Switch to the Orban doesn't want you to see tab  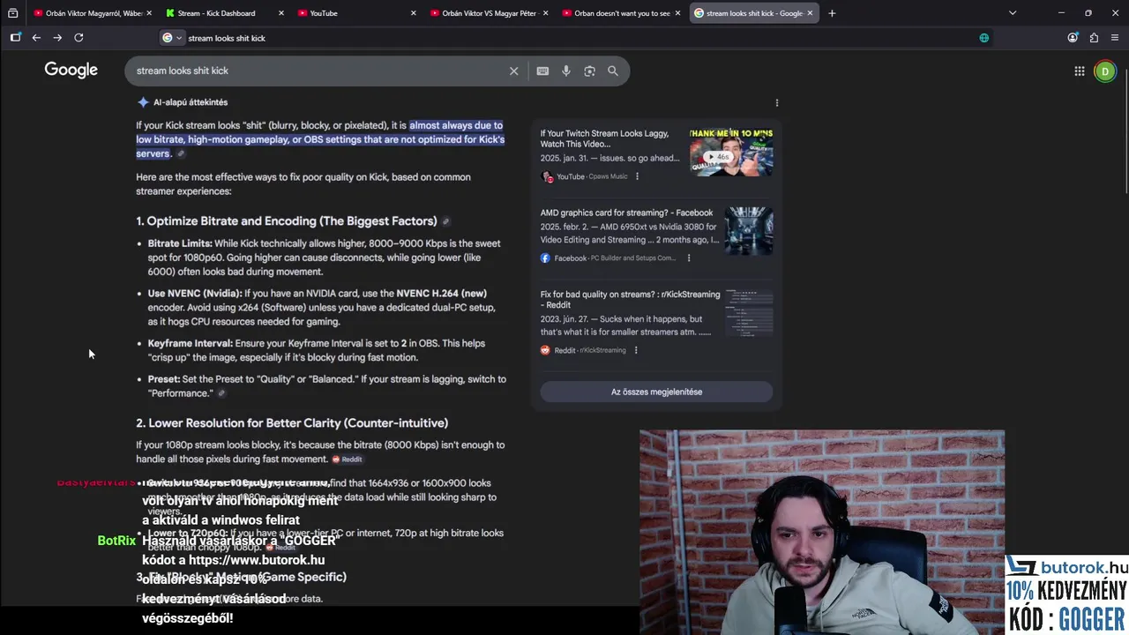pos(621,13)
